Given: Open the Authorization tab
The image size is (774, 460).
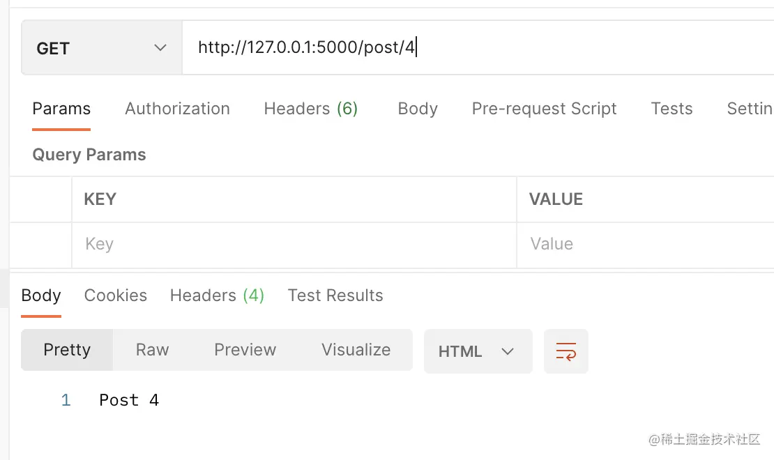Looking at the screenshot, I should pyautogui.click(x=177, y=109).
